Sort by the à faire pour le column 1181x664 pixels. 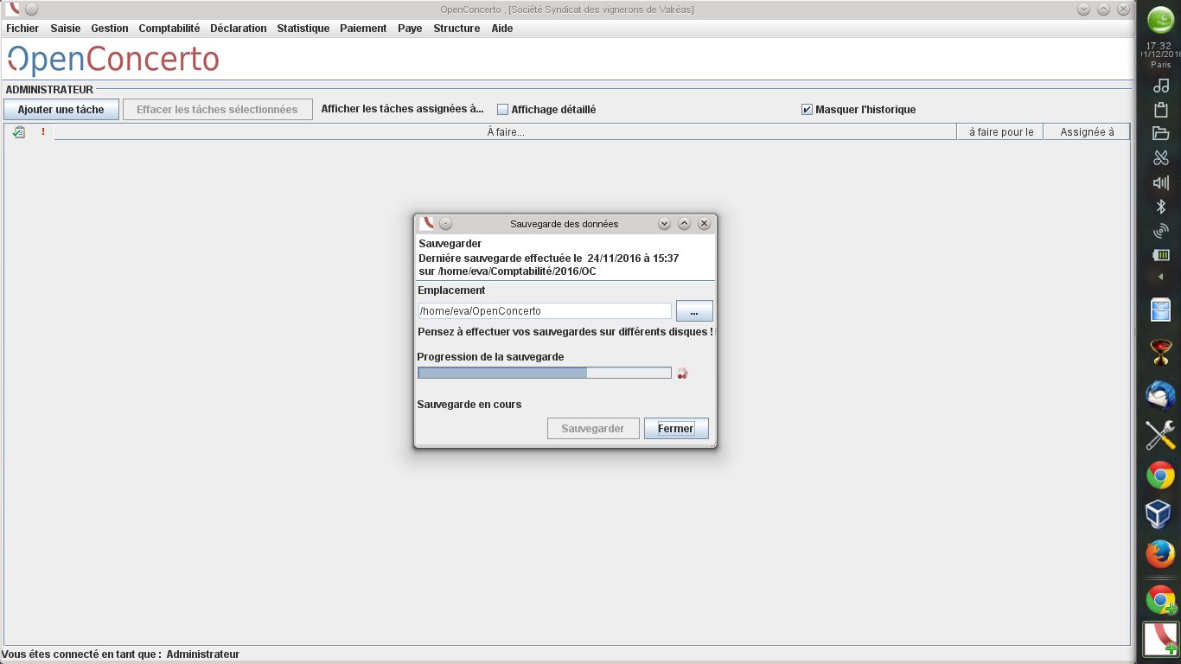click(x=1000, y=132)
